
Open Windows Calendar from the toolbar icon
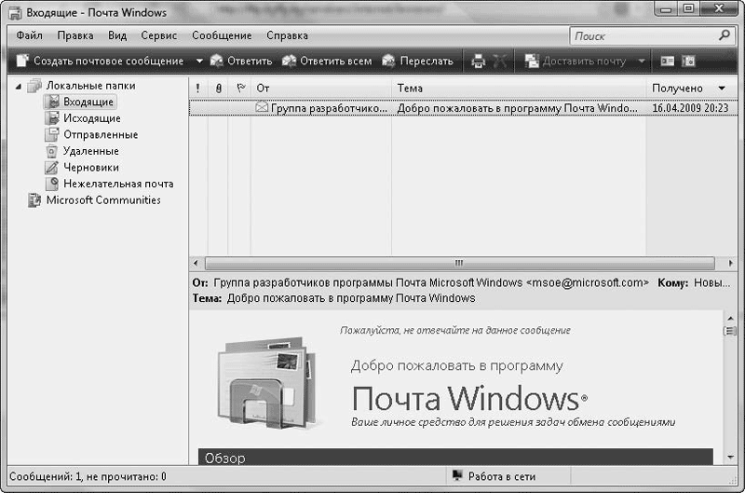click(x=688, y=62)
